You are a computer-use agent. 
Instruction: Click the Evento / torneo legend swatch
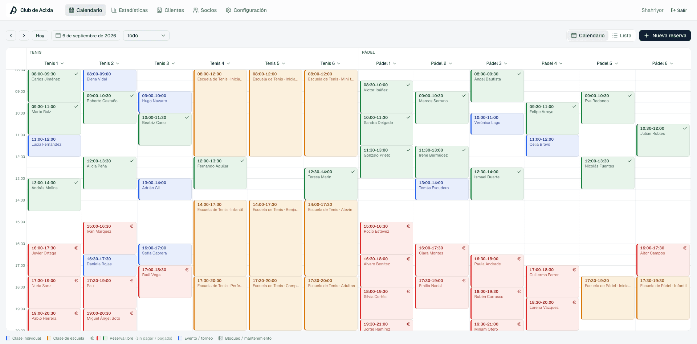[180, 338]
